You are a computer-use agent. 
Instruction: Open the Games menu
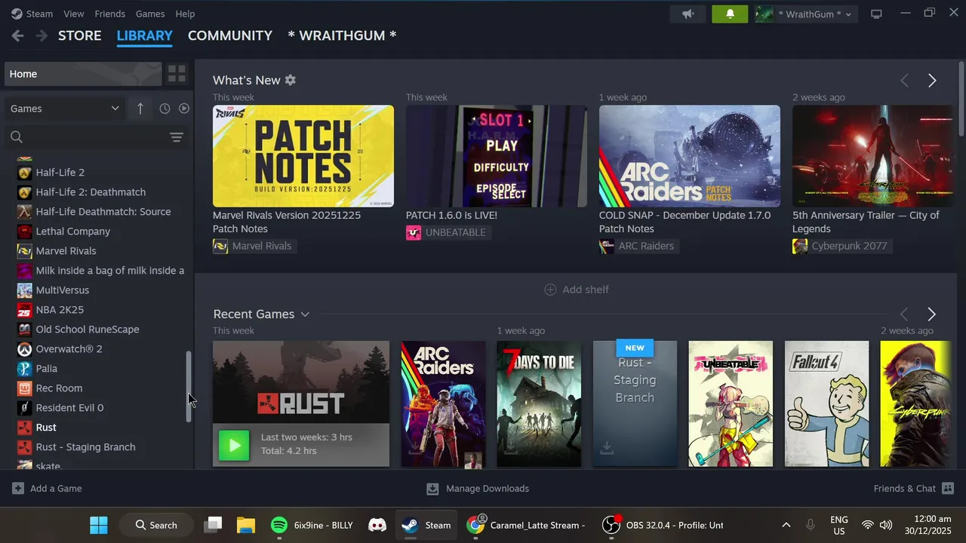click(x=150, y=14)
